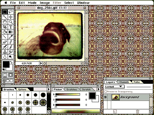Click the trash icon in Layers panel

pos(137,112)
